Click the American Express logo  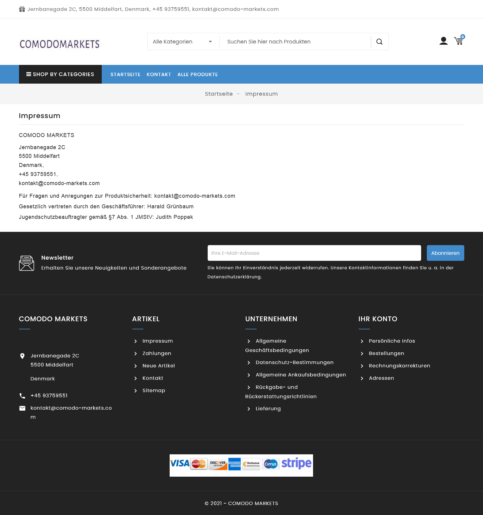tap(235, 464)
